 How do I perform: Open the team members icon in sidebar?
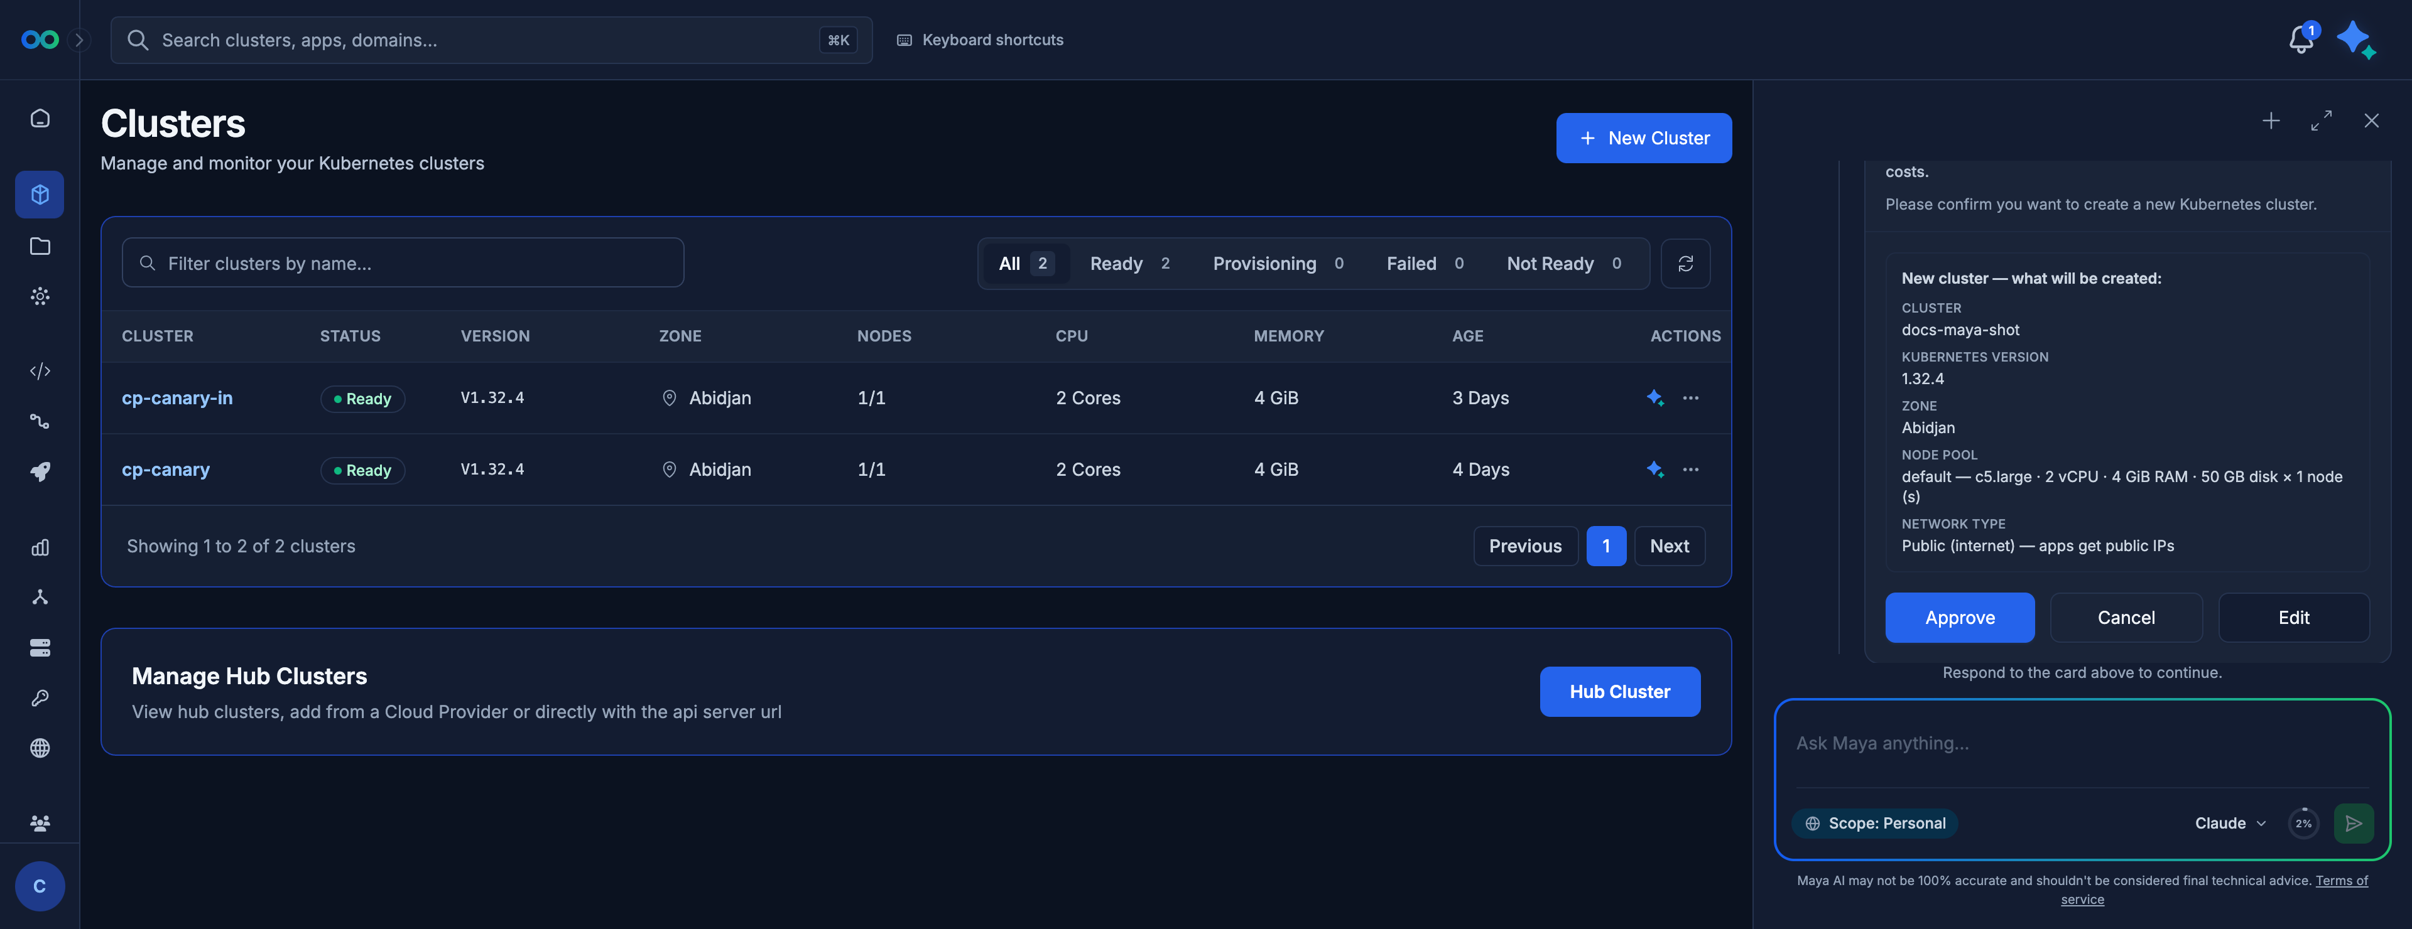pyautogui.click(x=40, y=824)
